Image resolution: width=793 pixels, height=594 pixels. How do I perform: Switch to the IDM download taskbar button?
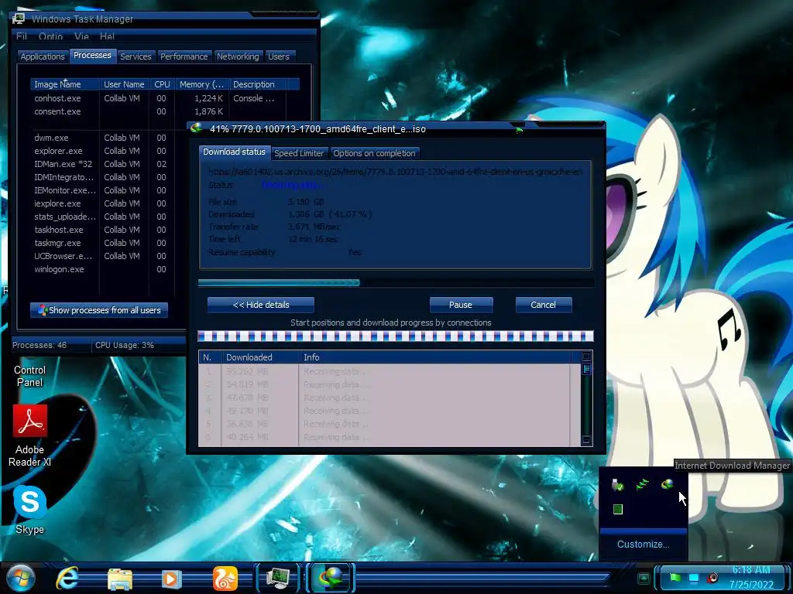331,579
